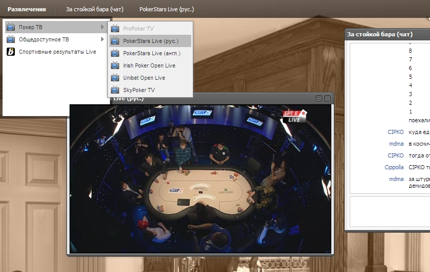Expand the Покер ТВ submenu arrow

(102, 27)
